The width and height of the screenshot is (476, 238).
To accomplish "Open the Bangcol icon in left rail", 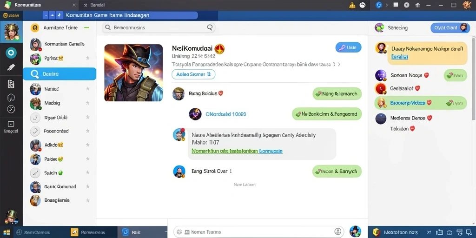I will pos(11,126).
